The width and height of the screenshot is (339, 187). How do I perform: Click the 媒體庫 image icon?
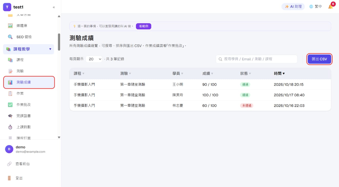point(10,26)
